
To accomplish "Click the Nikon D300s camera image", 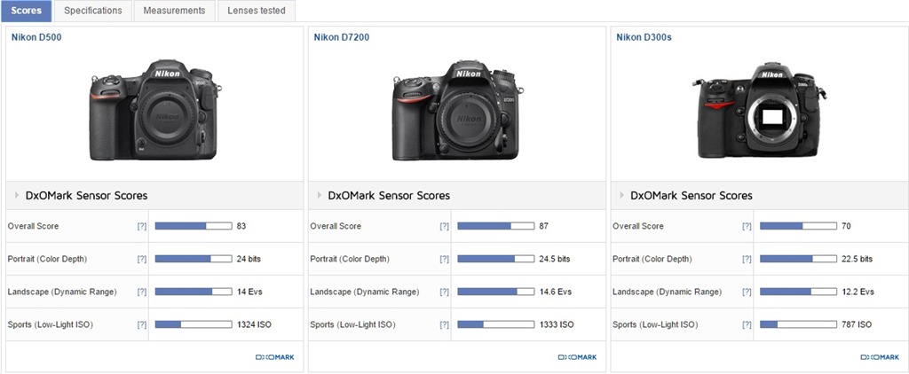I will [x=759, y=111].
